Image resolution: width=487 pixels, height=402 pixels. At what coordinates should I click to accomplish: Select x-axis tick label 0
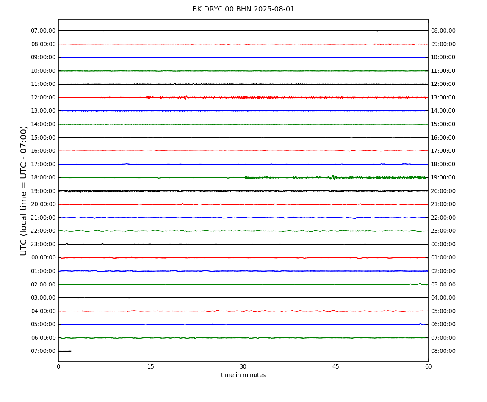pos(58,366)
